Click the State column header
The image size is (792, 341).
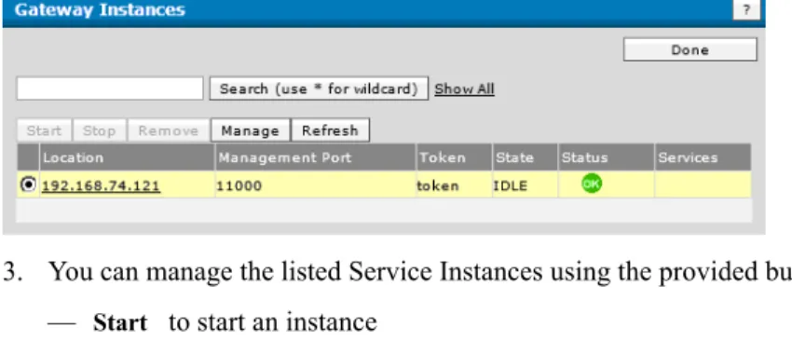tap(526, 157)
